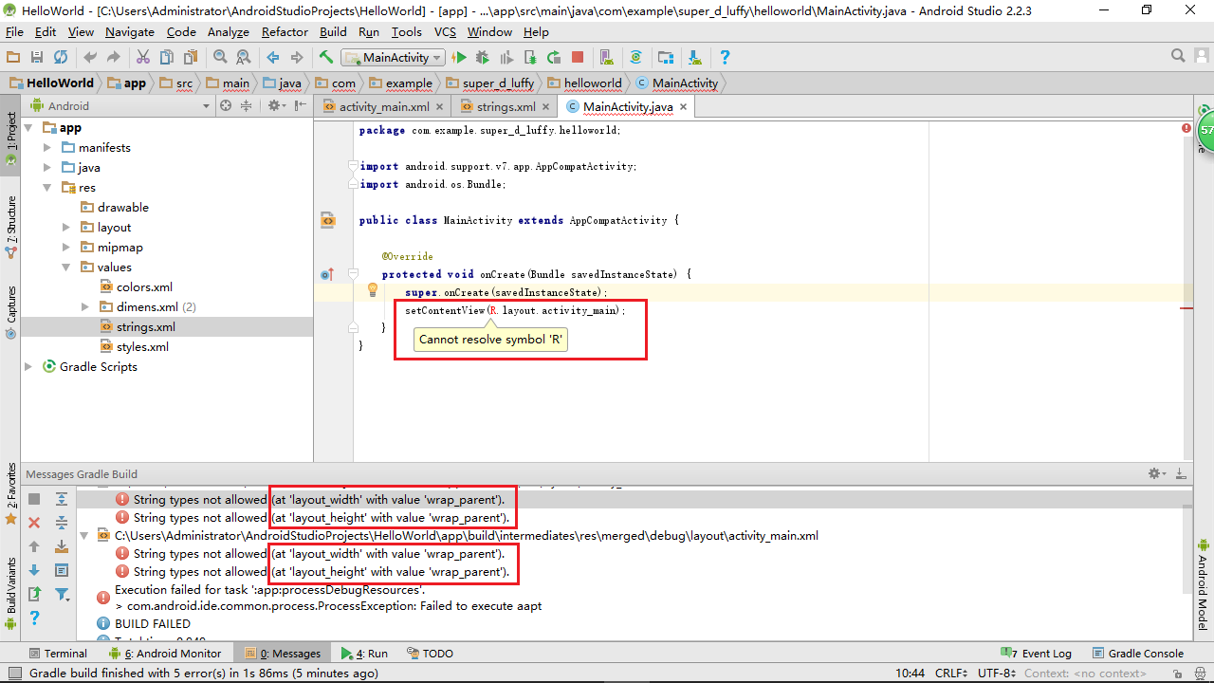Open Project Structure toolbar icon
1214x683 pixels.
666,58
